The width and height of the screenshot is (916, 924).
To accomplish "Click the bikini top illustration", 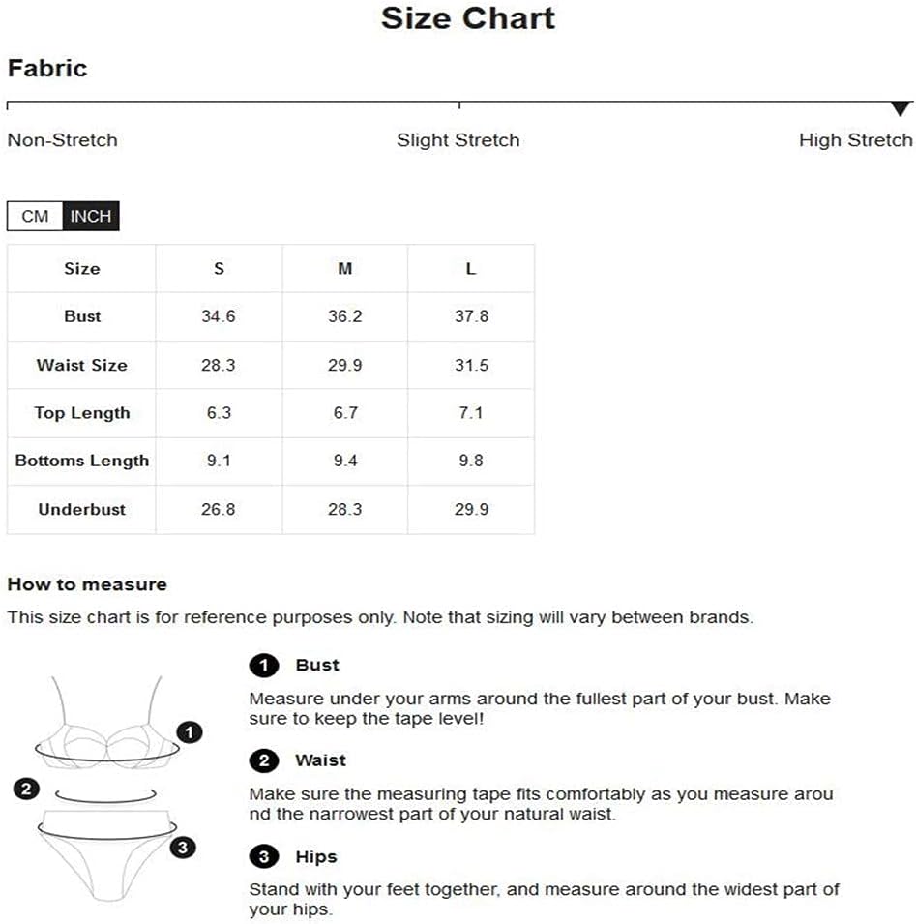I will pos(106,724).
